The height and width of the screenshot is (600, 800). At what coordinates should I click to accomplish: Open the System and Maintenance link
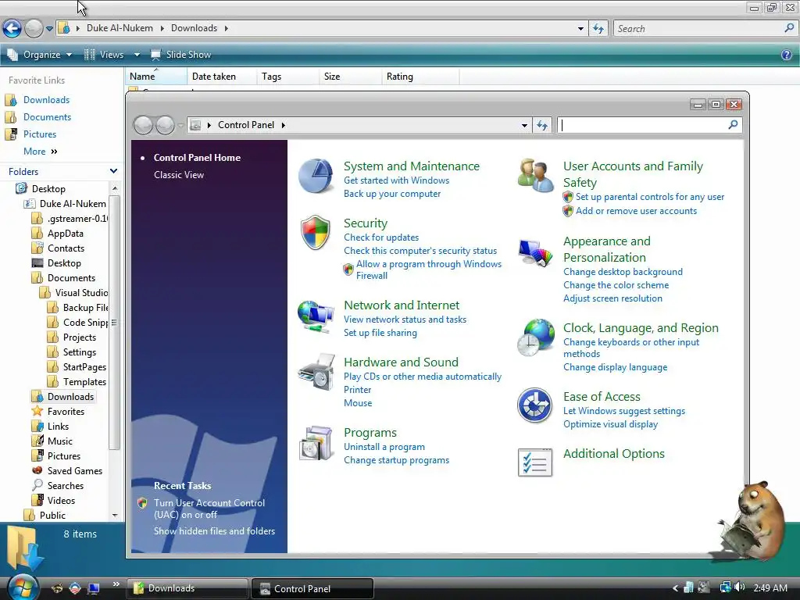[x=411, y=166]
